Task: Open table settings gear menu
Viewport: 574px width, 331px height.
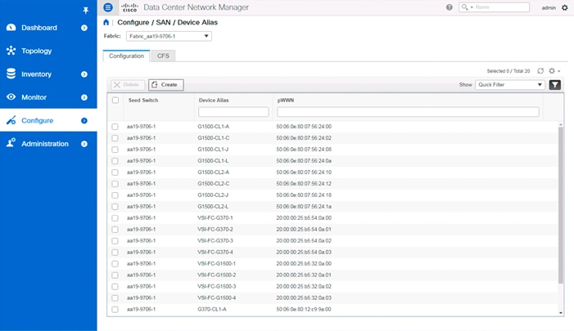Action: pos(554,71)
